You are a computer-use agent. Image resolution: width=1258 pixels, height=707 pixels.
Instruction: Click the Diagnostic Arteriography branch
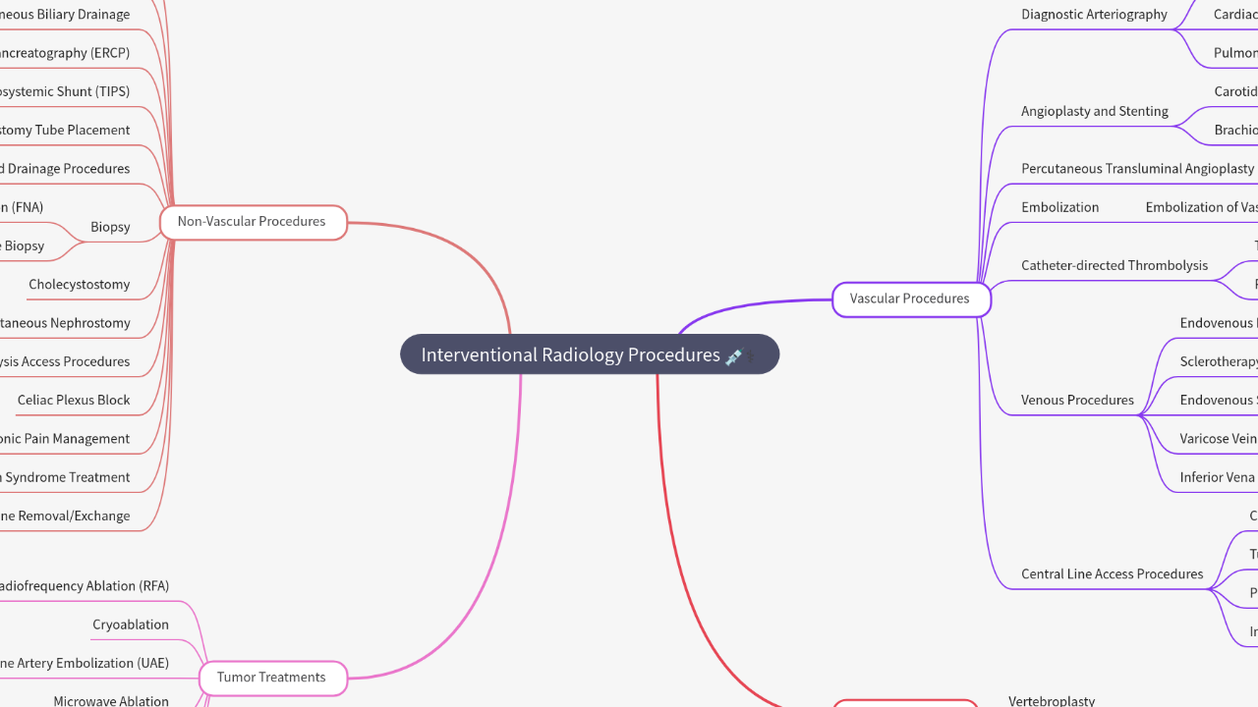coord(1094,15)
